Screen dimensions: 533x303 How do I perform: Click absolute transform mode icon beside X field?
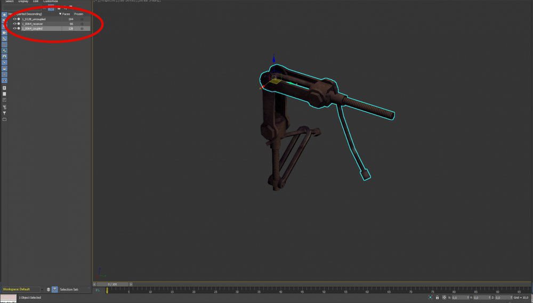pos(444,298)
